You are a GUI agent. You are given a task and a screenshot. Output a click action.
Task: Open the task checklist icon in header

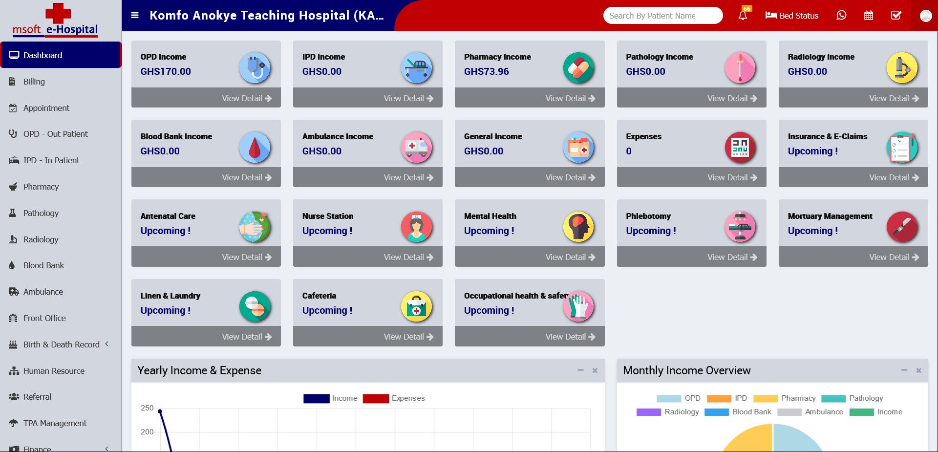[896, 15]
